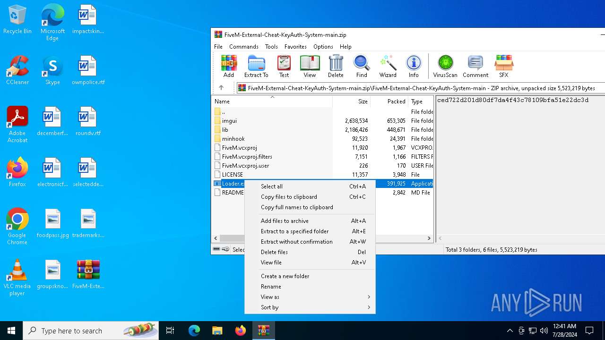
Task: Open the File menu
Action: 218,47
